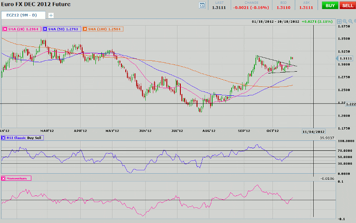This screenshot has height=223, width=356.
Task: Click the 1.3111 current price tag on axis
Action: [x=347, y=58]
